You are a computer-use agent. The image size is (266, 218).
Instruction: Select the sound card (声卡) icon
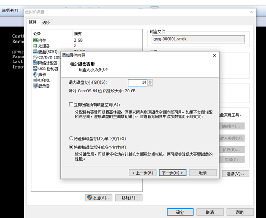pos(35,74)
